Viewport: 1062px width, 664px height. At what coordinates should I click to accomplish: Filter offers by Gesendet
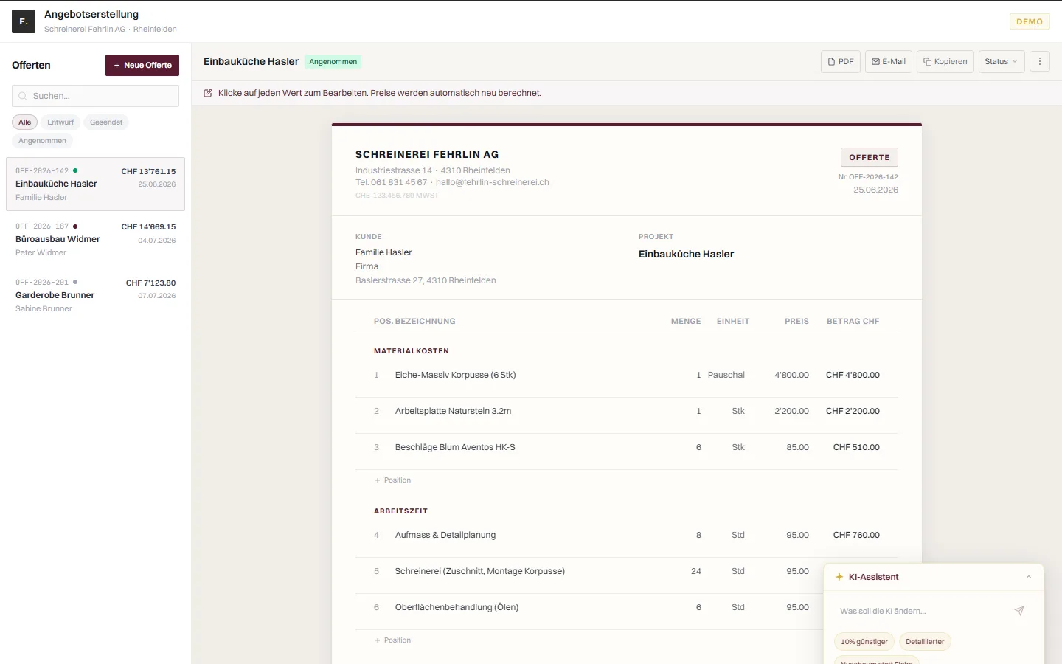[x=106, y=122]
